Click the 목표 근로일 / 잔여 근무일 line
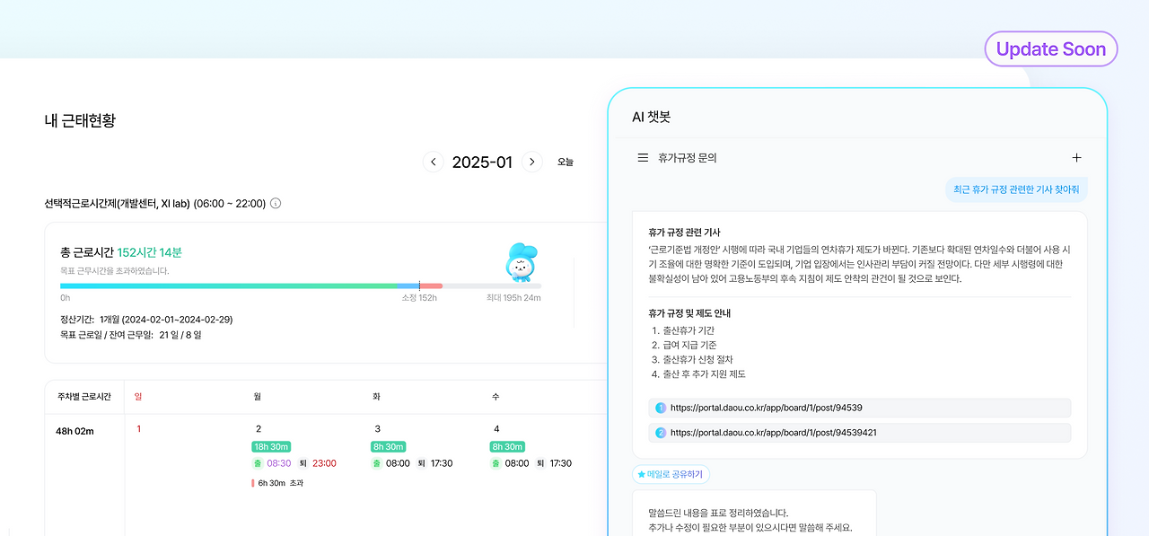Screen dimensions: 1149x536 131,335
